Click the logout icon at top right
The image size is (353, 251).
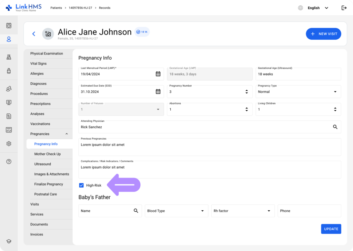[x=344, y=8]
